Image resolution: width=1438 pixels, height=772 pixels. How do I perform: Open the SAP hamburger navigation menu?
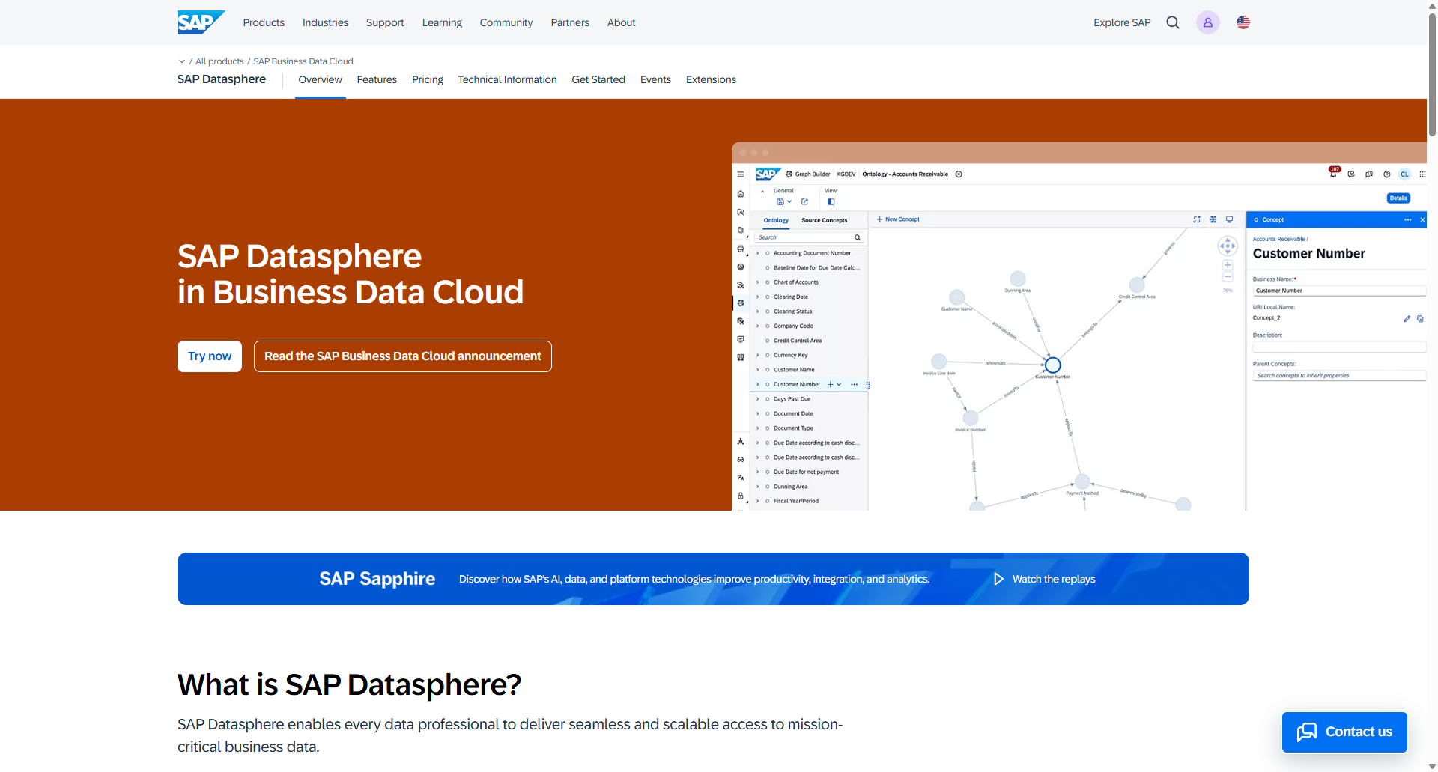pyautogui.click(x=741, y=174)
